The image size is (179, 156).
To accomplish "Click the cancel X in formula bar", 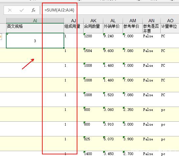I will click(10, 10).
